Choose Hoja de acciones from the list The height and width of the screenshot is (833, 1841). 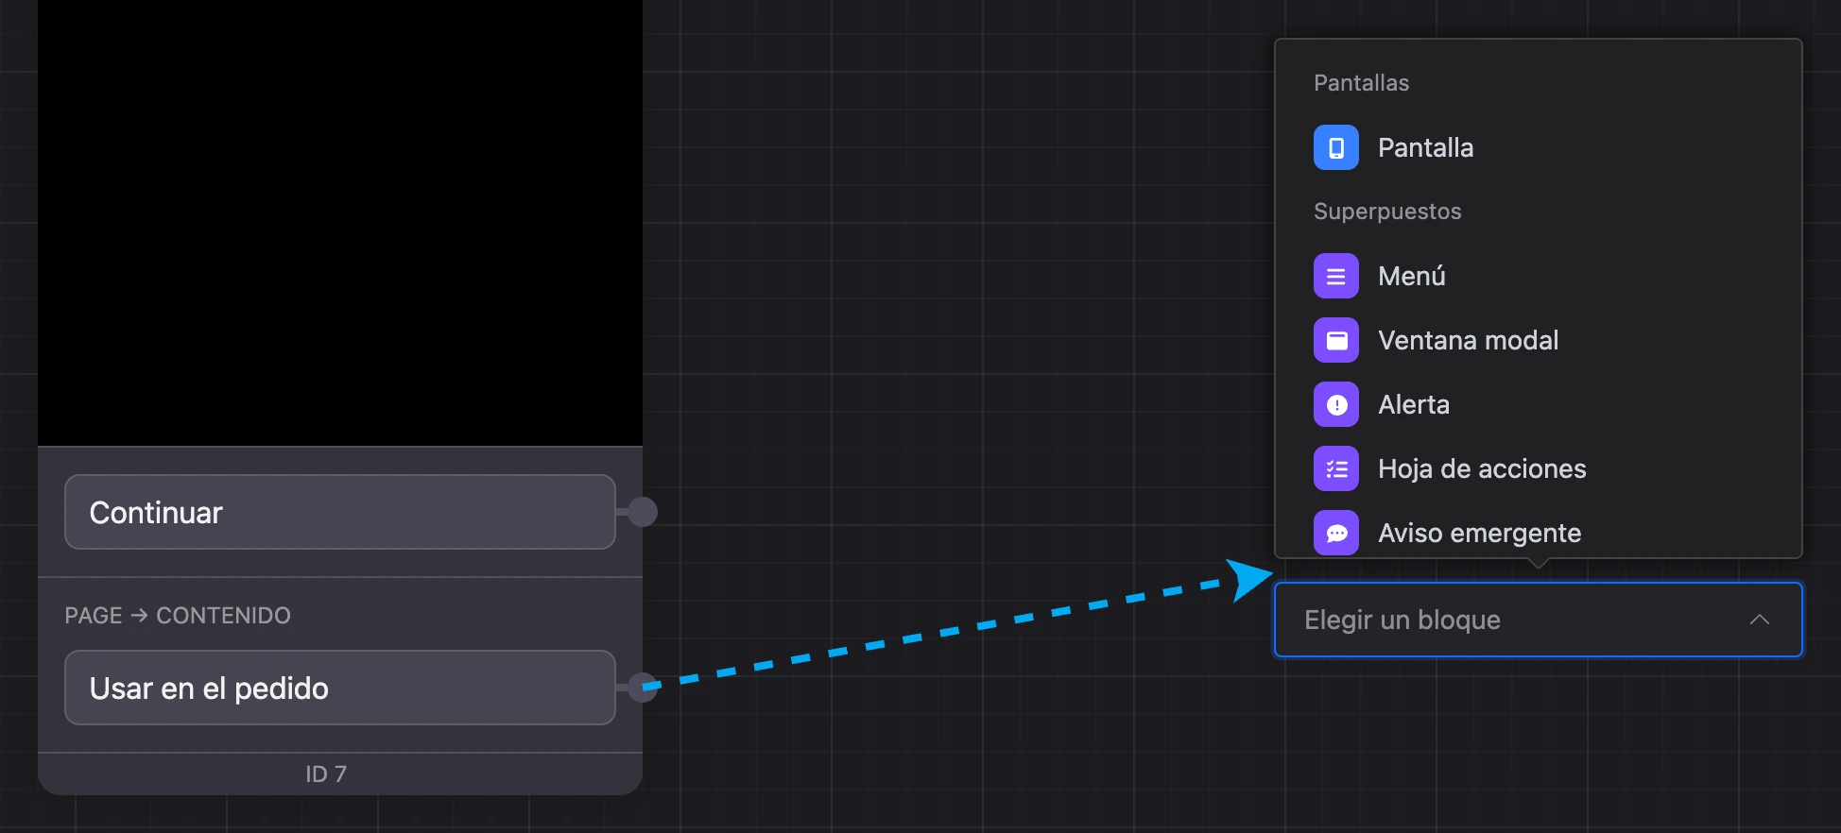[x=1538, y=468]
